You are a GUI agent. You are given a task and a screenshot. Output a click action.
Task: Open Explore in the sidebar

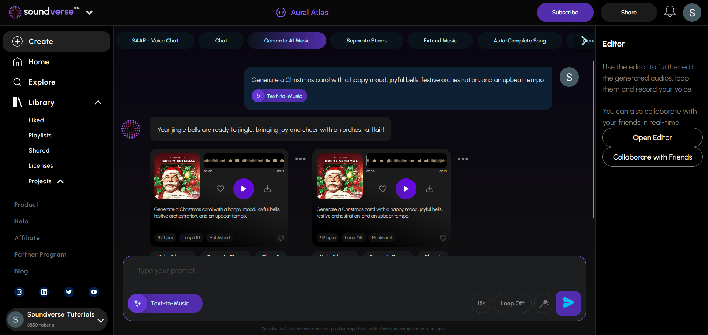coord(34,82)
